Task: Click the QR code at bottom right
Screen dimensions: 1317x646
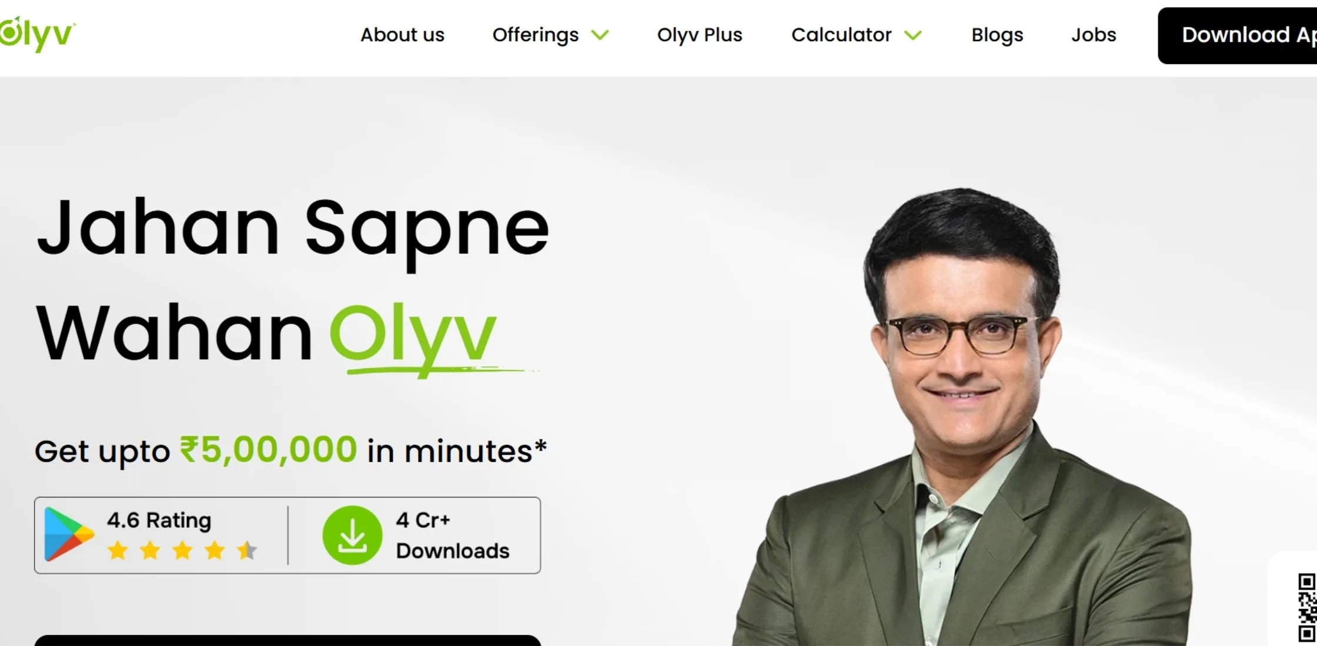Action: click(x=1306, y=608)
